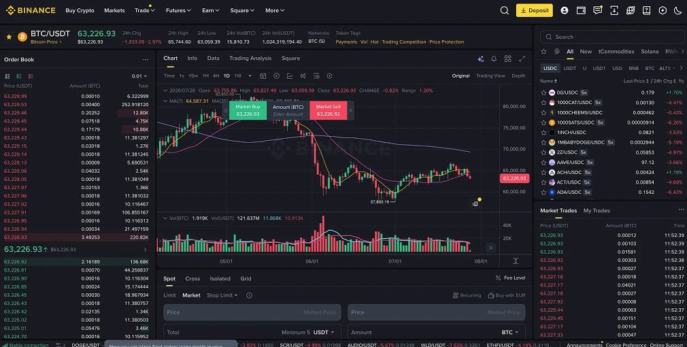Open chart grid layout icon

[x=508, y=59]
